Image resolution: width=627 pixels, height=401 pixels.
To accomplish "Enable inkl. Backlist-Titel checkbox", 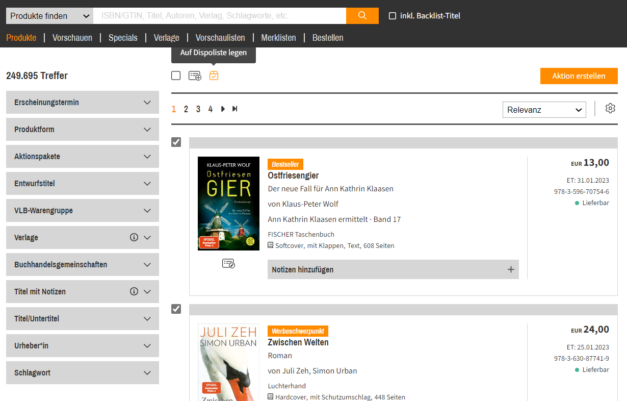I will point(393,16).
